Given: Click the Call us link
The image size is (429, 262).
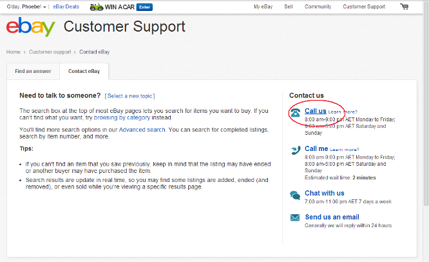Looking at the screenshot, I should [316, 111].
